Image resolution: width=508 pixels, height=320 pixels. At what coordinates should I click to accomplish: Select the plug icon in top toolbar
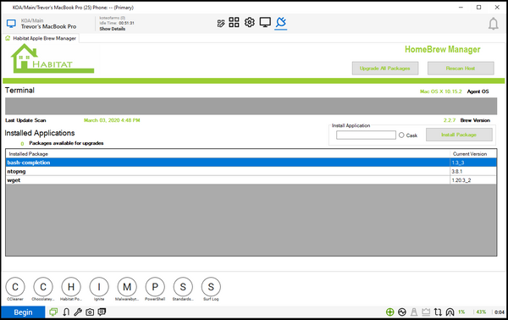click(280, 22)
